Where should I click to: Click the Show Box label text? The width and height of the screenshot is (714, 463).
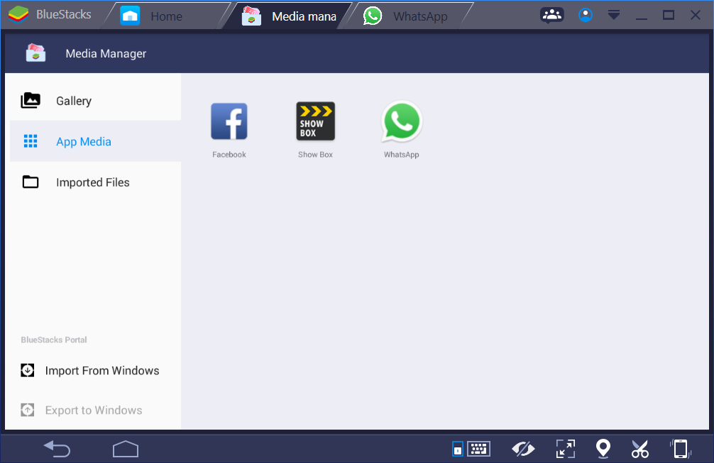[x=315, y=155]
